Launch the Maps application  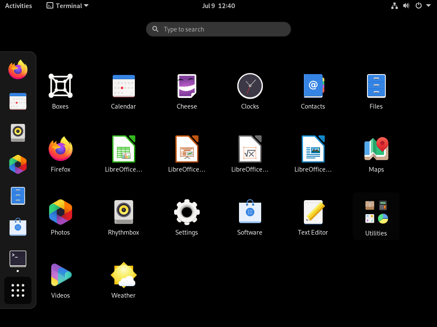376,149
